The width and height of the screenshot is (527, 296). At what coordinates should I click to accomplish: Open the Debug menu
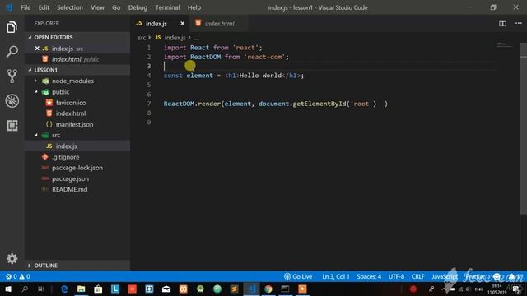(138, 7)
